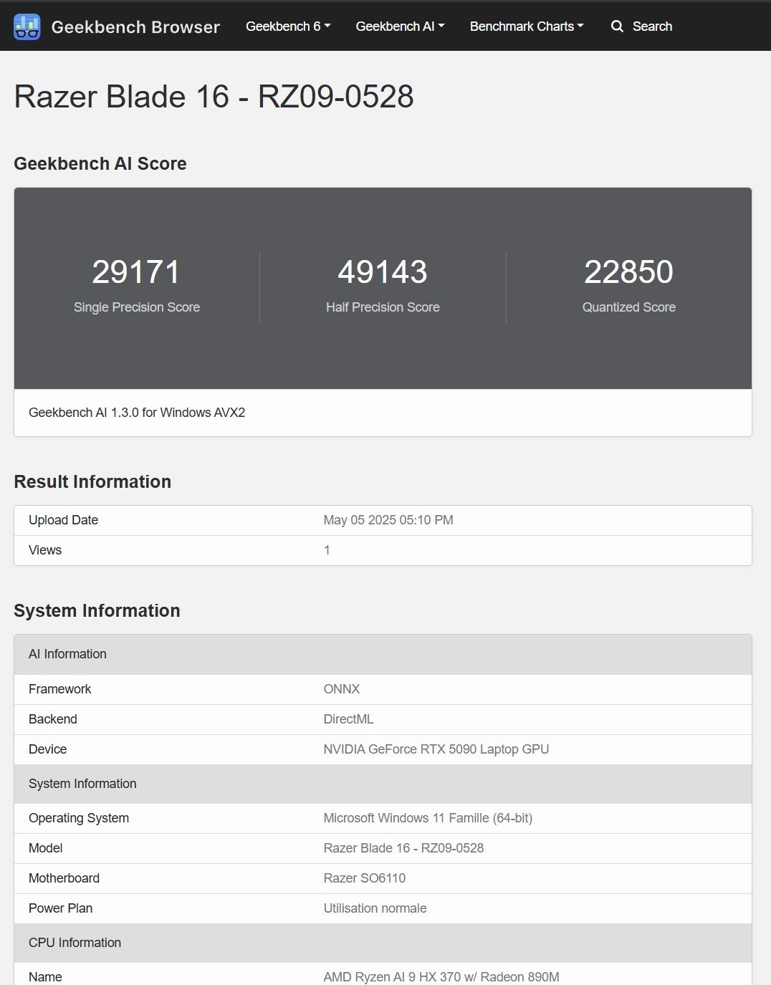This screenshot has width=771, height=985.
Task: Click the CPU Information table header
Action: (x=383, y=943)
